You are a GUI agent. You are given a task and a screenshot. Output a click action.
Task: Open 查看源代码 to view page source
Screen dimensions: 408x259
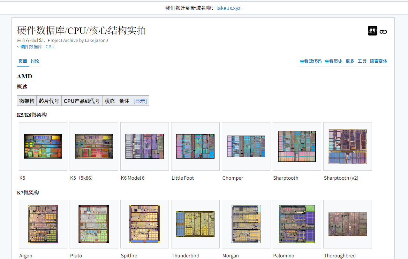coord(310,61)
